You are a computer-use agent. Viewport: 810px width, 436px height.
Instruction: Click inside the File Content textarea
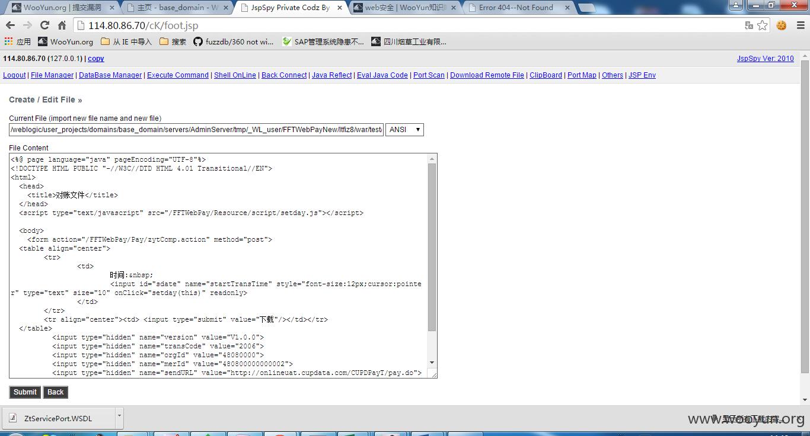pyautogui.click(x=218, y=265)
